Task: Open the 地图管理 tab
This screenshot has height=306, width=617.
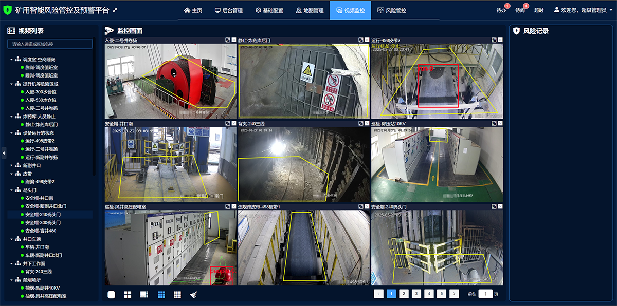Action: [x=310, y=10]
